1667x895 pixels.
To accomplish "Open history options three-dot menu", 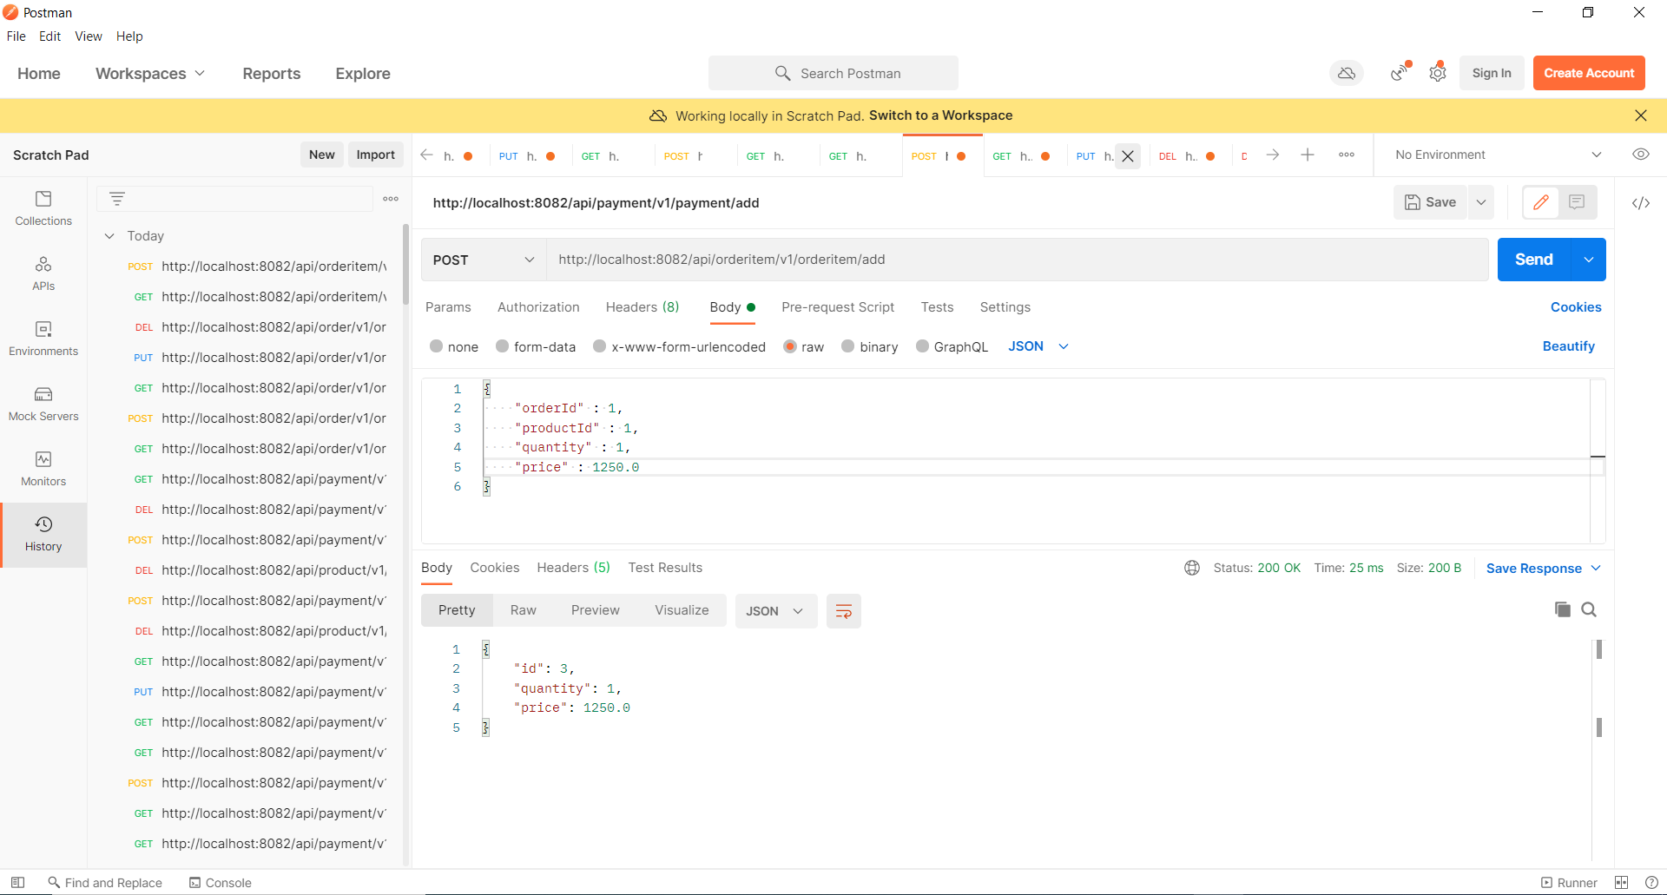I will 391,199.
